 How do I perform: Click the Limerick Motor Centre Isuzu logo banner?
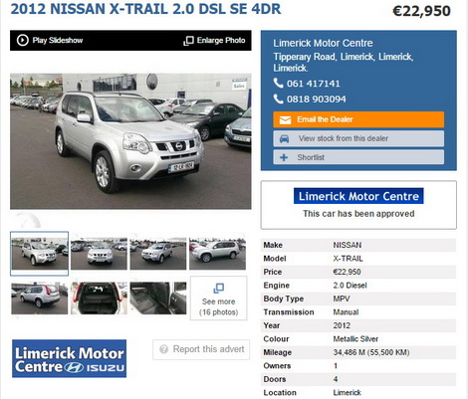[x=70, y=358]
